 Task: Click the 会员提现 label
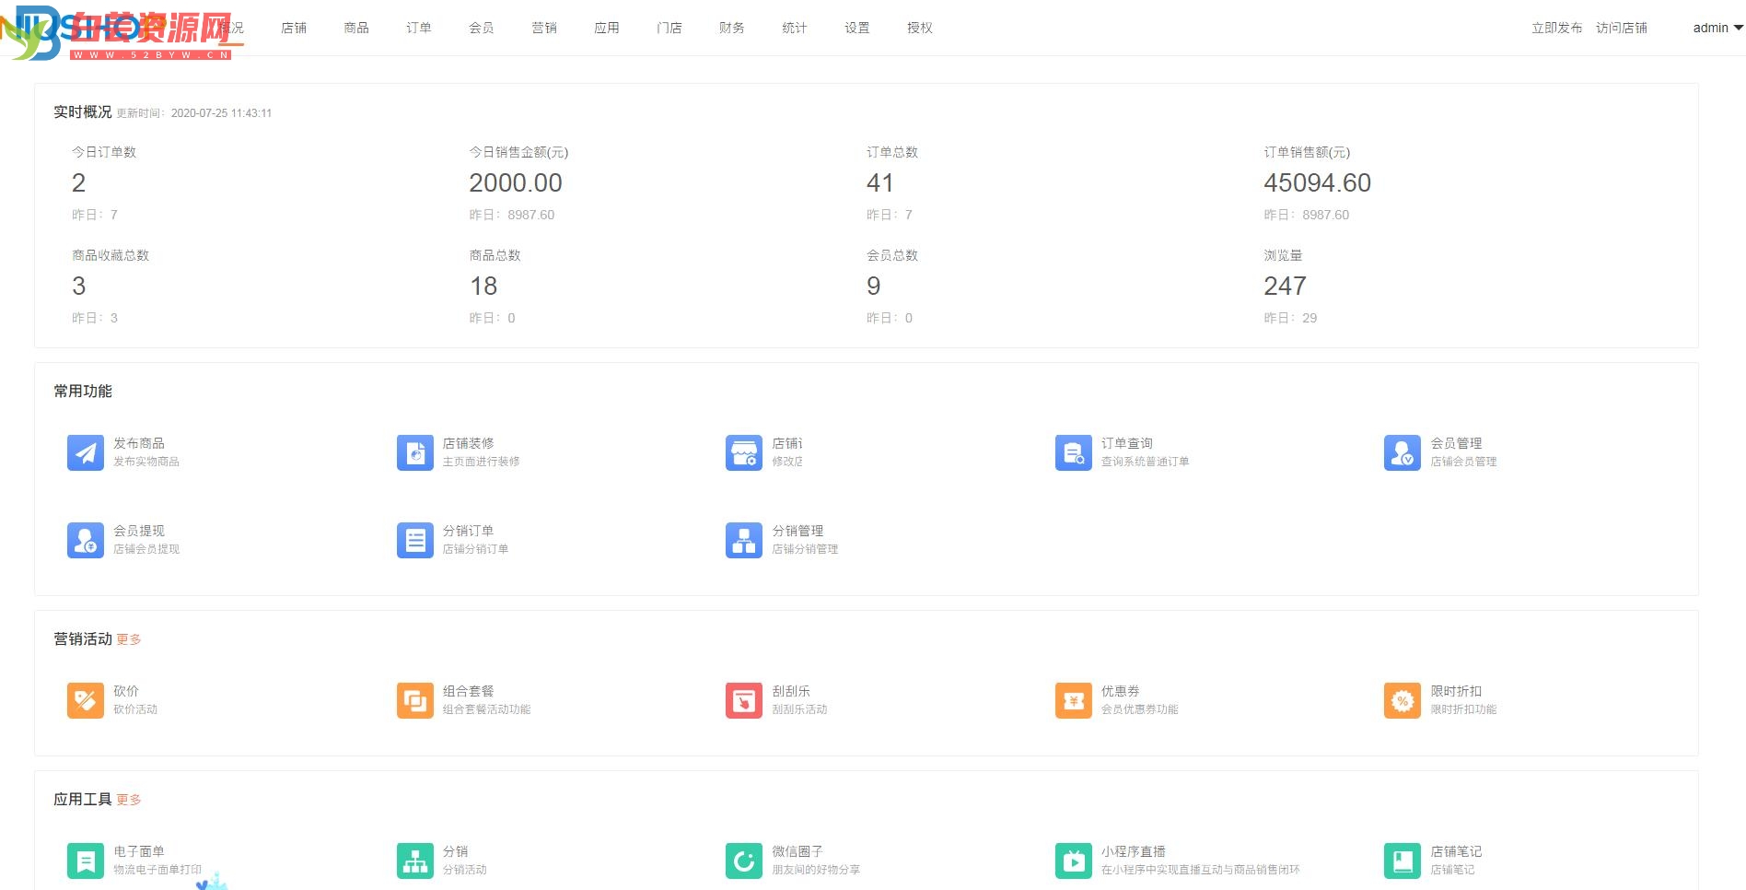click(x=139, y=531)
